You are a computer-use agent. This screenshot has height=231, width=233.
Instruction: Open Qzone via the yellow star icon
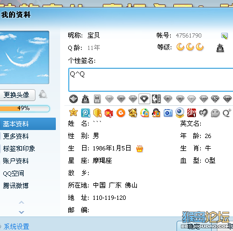tap(74, 112)
